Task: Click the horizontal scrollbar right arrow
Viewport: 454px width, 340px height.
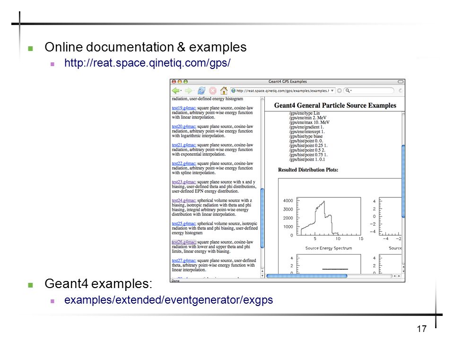Action: point(399,276)
